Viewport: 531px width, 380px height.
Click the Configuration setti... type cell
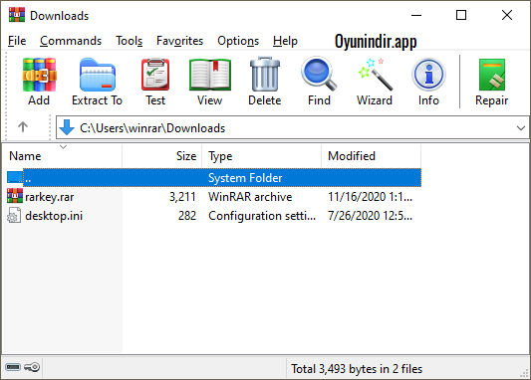point(262,216)
